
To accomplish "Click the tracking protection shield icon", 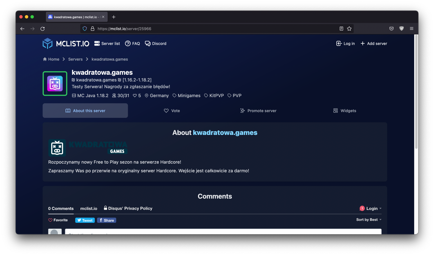I will (x=85, y=29).
